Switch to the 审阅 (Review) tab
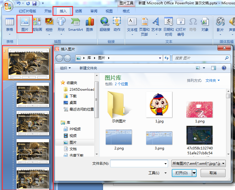Image resolution: width=235 pixels, height=190 pixels. [x=94, y=11]
